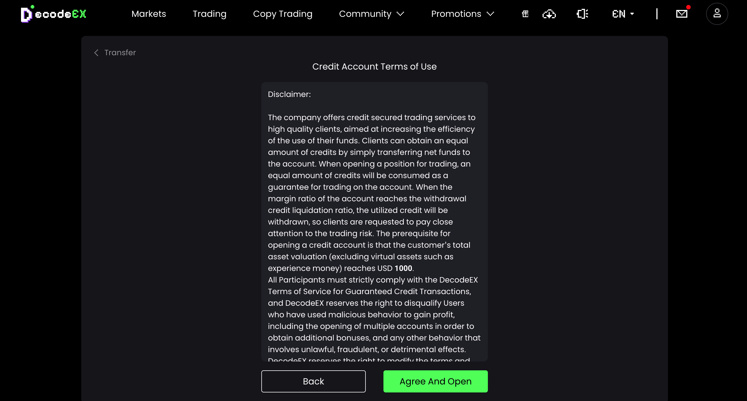The image size is (747, 401).
Task: Click the DecodeEX logo
Action: pos(53,14)
